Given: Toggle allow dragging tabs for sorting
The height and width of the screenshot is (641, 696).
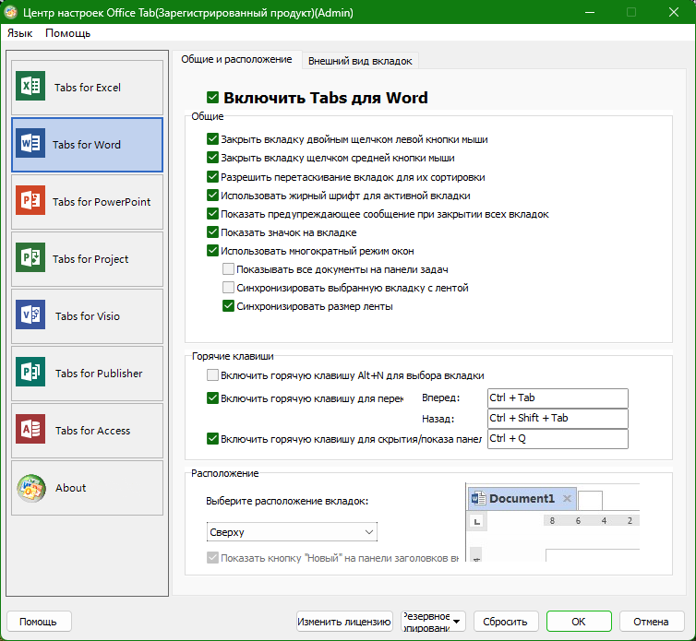Looking at the screenshot, I should coord(212,177).
